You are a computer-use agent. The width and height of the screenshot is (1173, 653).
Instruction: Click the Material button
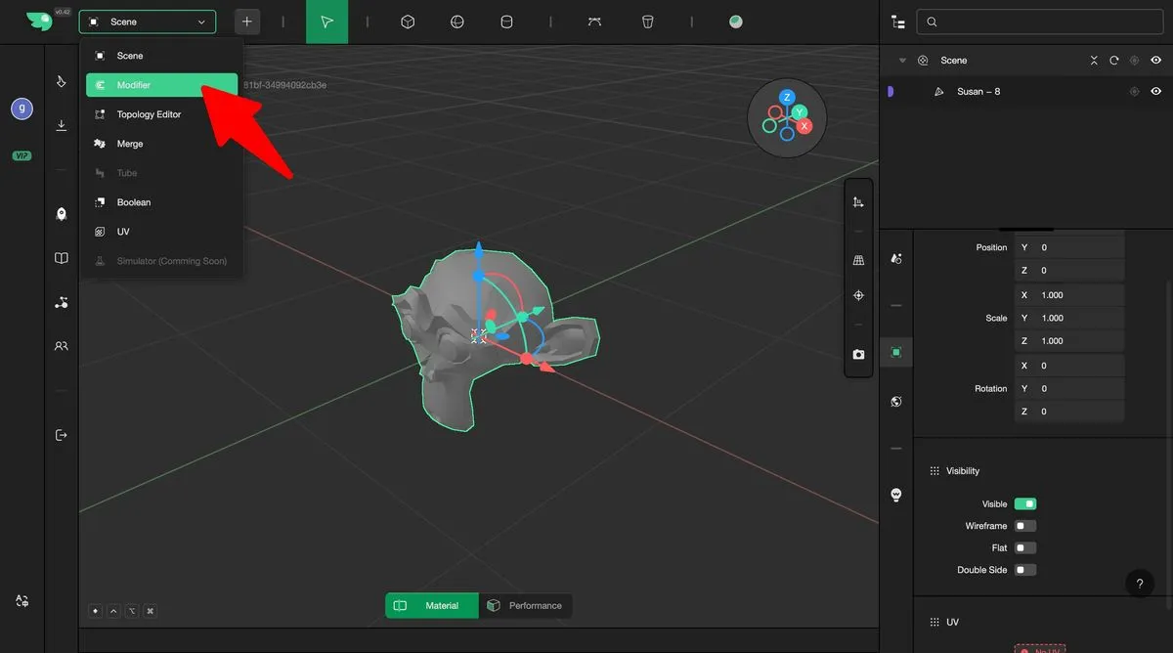coord(432,606)
